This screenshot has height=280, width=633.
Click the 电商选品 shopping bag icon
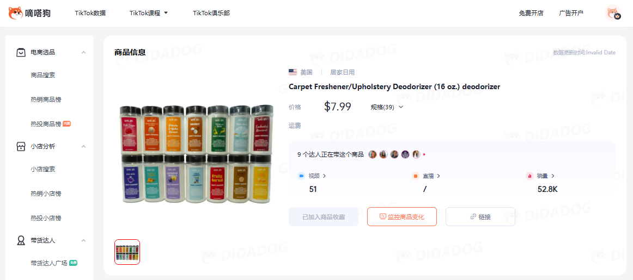(x=21, y=52)
